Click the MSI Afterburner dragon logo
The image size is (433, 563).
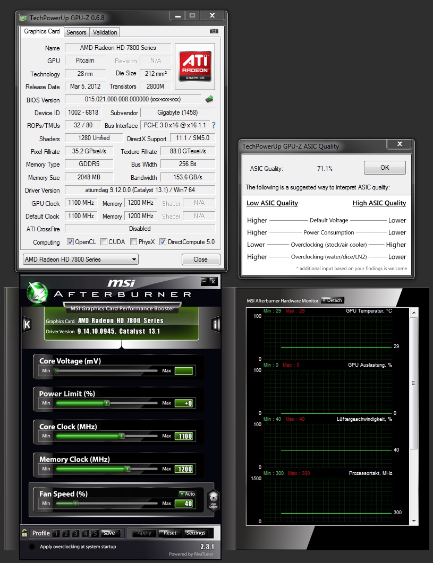click(37, 292)
